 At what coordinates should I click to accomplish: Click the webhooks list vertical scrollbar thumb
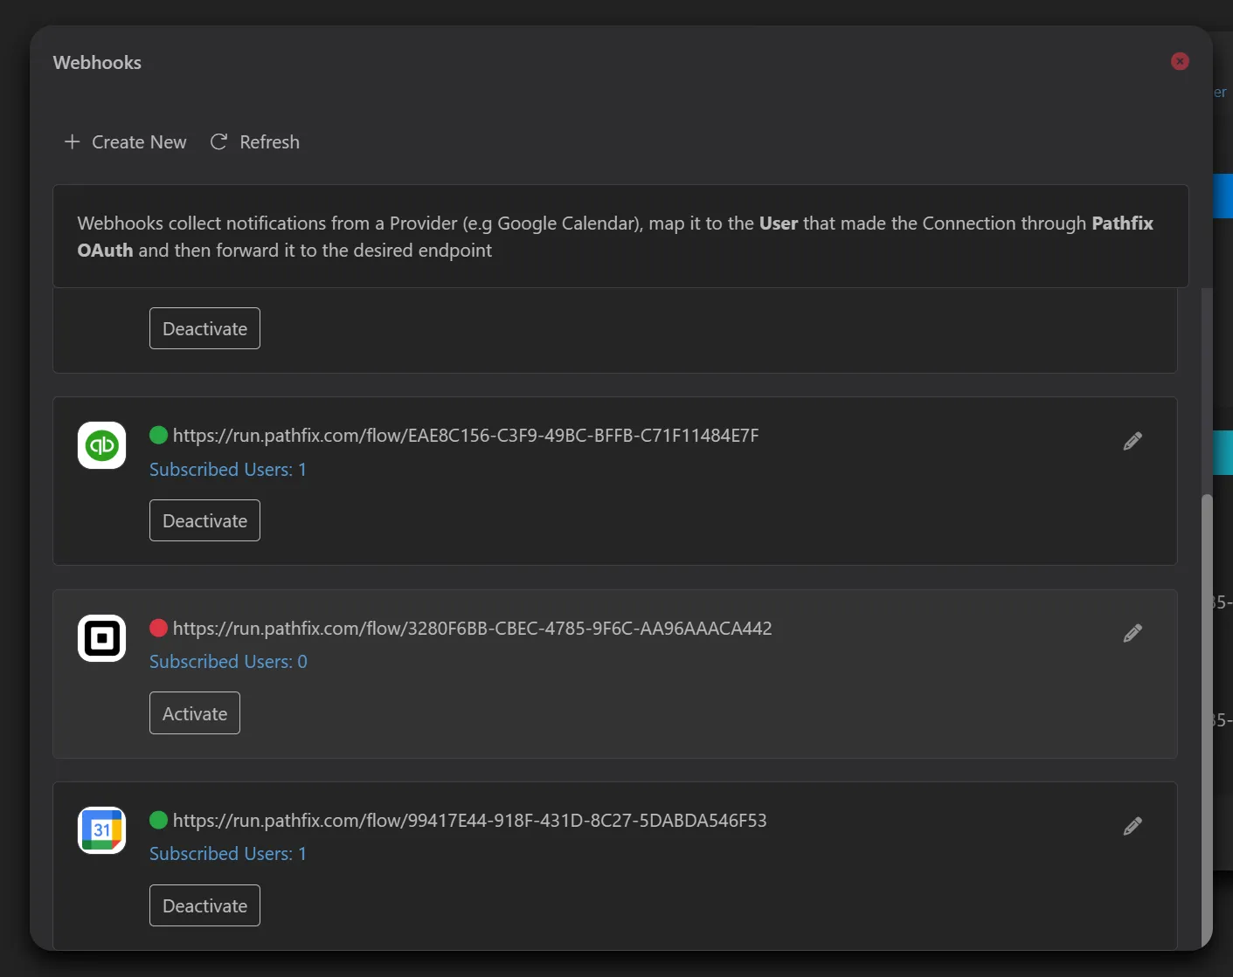pyautogui.click(x=1207, y=721)
